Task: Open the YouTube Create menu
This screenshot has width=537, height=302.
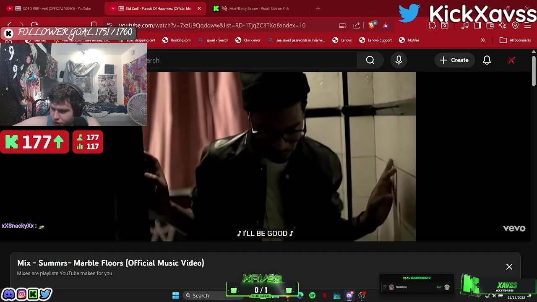Action: (454, 60)
